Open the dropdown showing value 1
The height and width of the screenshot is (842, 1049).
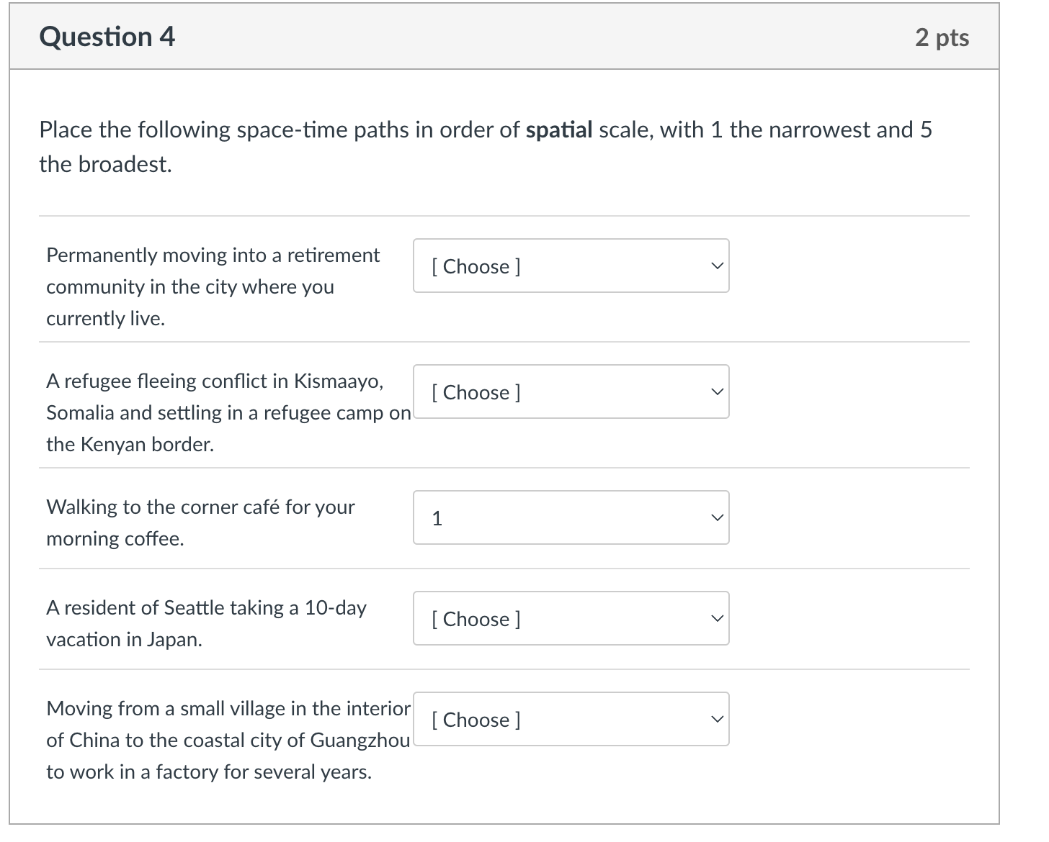click(571, 517)
